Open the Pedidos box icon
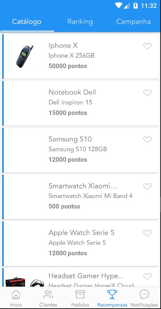Image resolution: width=161 pixels, height=309 pixels. [x=80, y=295]
